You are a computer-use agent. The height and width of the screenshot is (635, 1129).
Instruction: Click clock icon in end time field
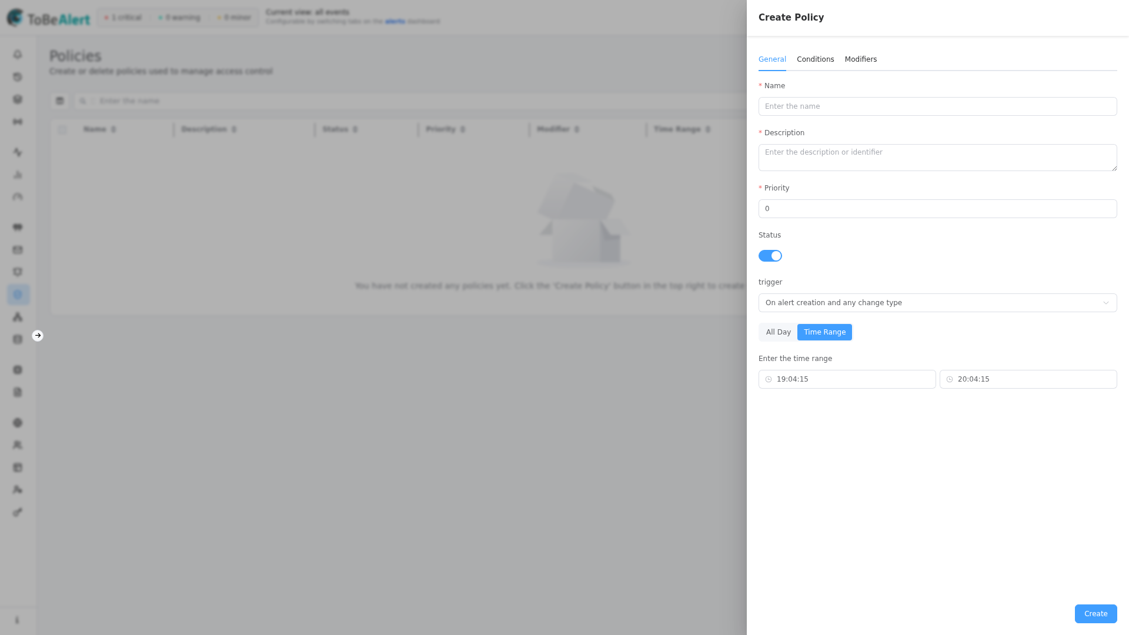pyautogui.click(x=949, y=379)
